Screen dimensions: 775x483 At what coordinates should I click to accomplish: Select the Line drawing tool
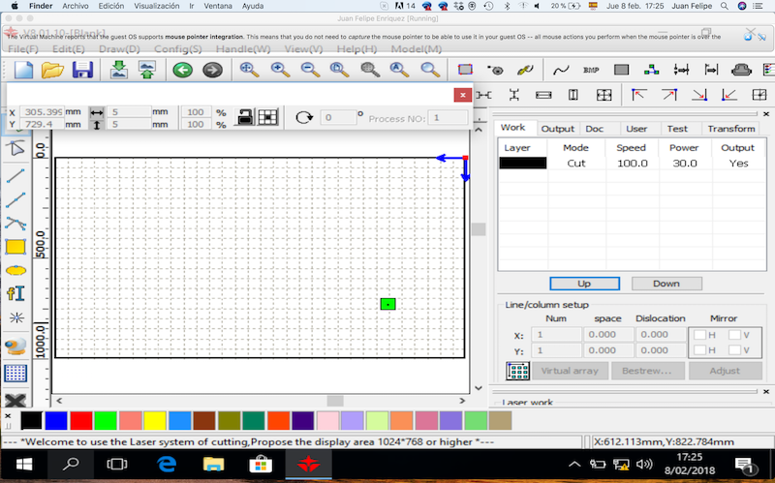(x=15, y=176)
